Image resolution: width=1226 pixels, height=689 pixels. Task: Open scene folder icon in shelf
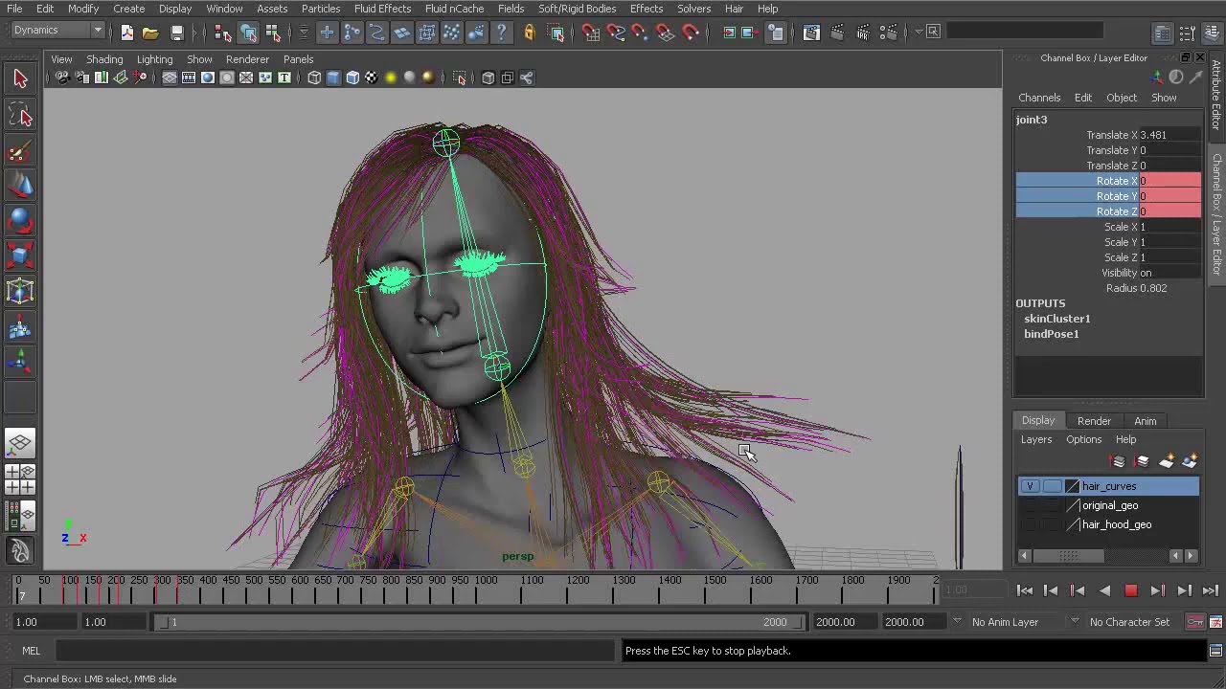pos(150,33)
